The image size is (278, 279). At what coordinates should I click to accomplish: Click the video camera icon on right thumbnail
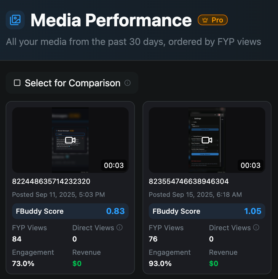(207, 140)
